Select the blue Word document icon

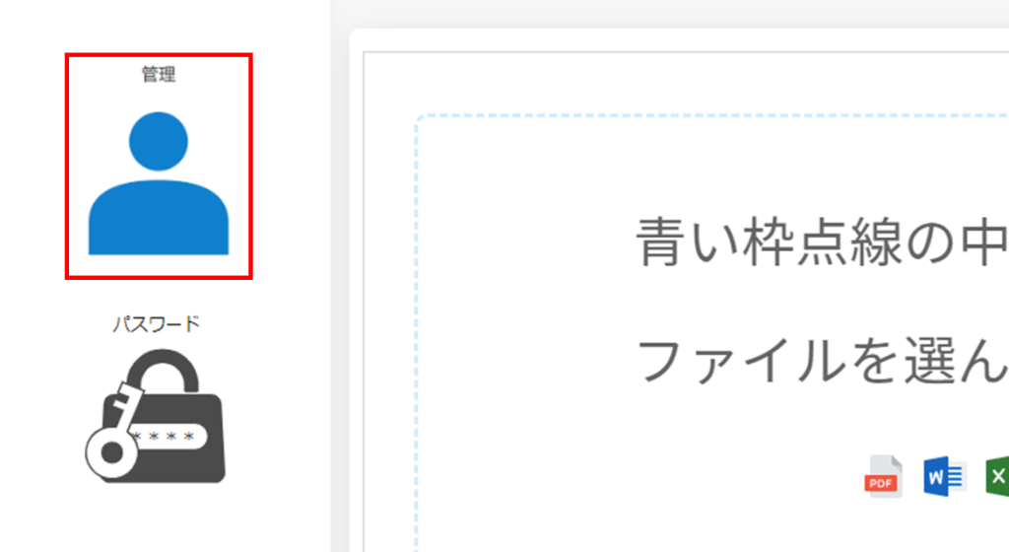pos(943,476)
